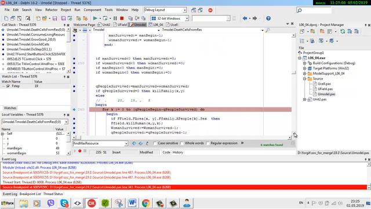Toggle Regular expression checkbox
Screen dimensions: 371x209
[208, 143]
